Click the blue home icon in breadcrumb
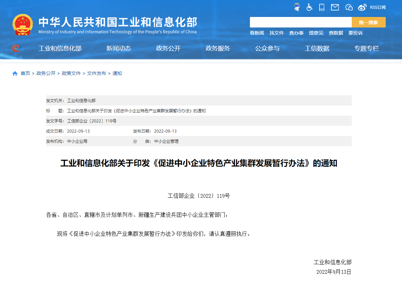Screen dimensions: 402x290 pos(15,74)
